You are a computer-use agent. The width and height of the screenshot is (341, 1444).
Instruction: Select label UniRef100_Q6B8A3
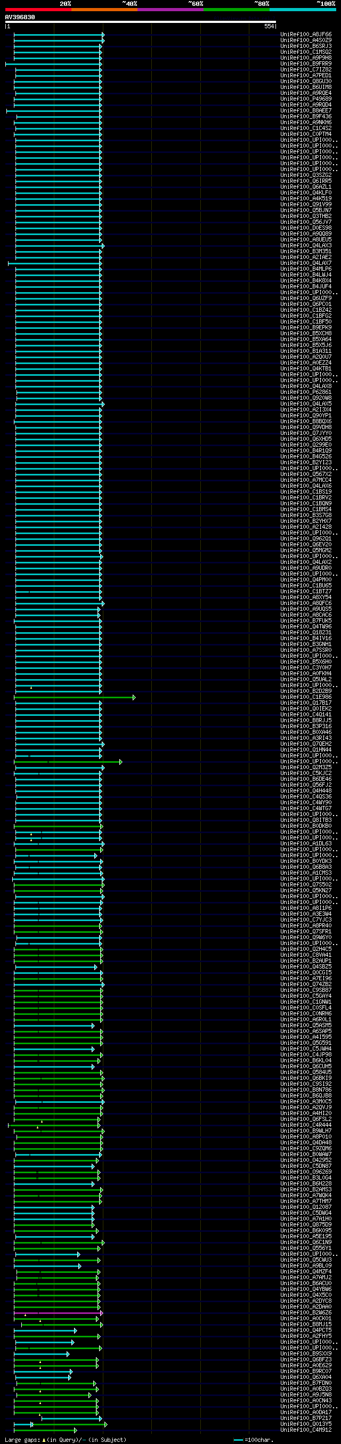(306, 867)
